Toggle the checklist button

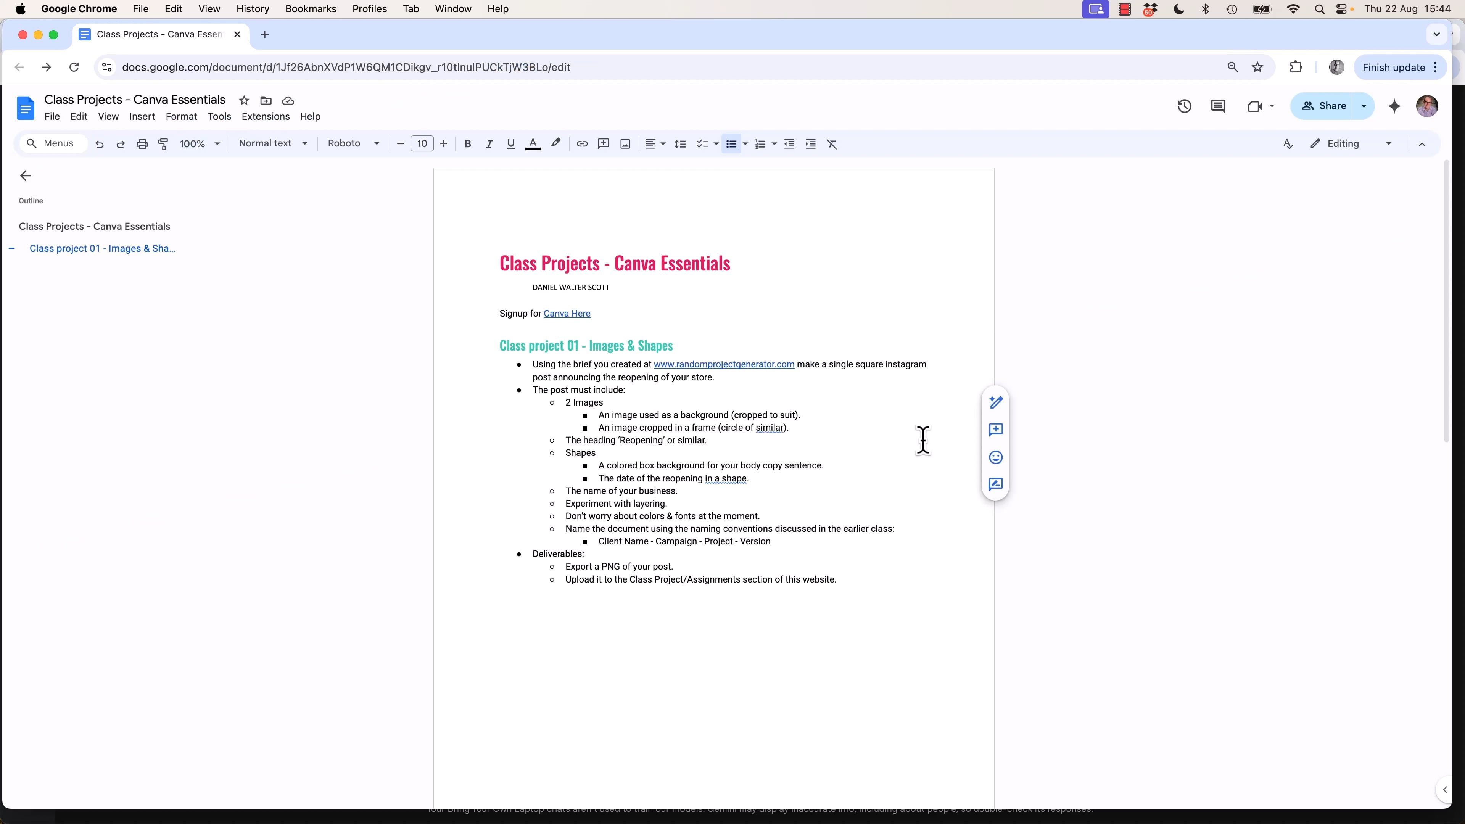pyautogui.click(x=702, y=144)
